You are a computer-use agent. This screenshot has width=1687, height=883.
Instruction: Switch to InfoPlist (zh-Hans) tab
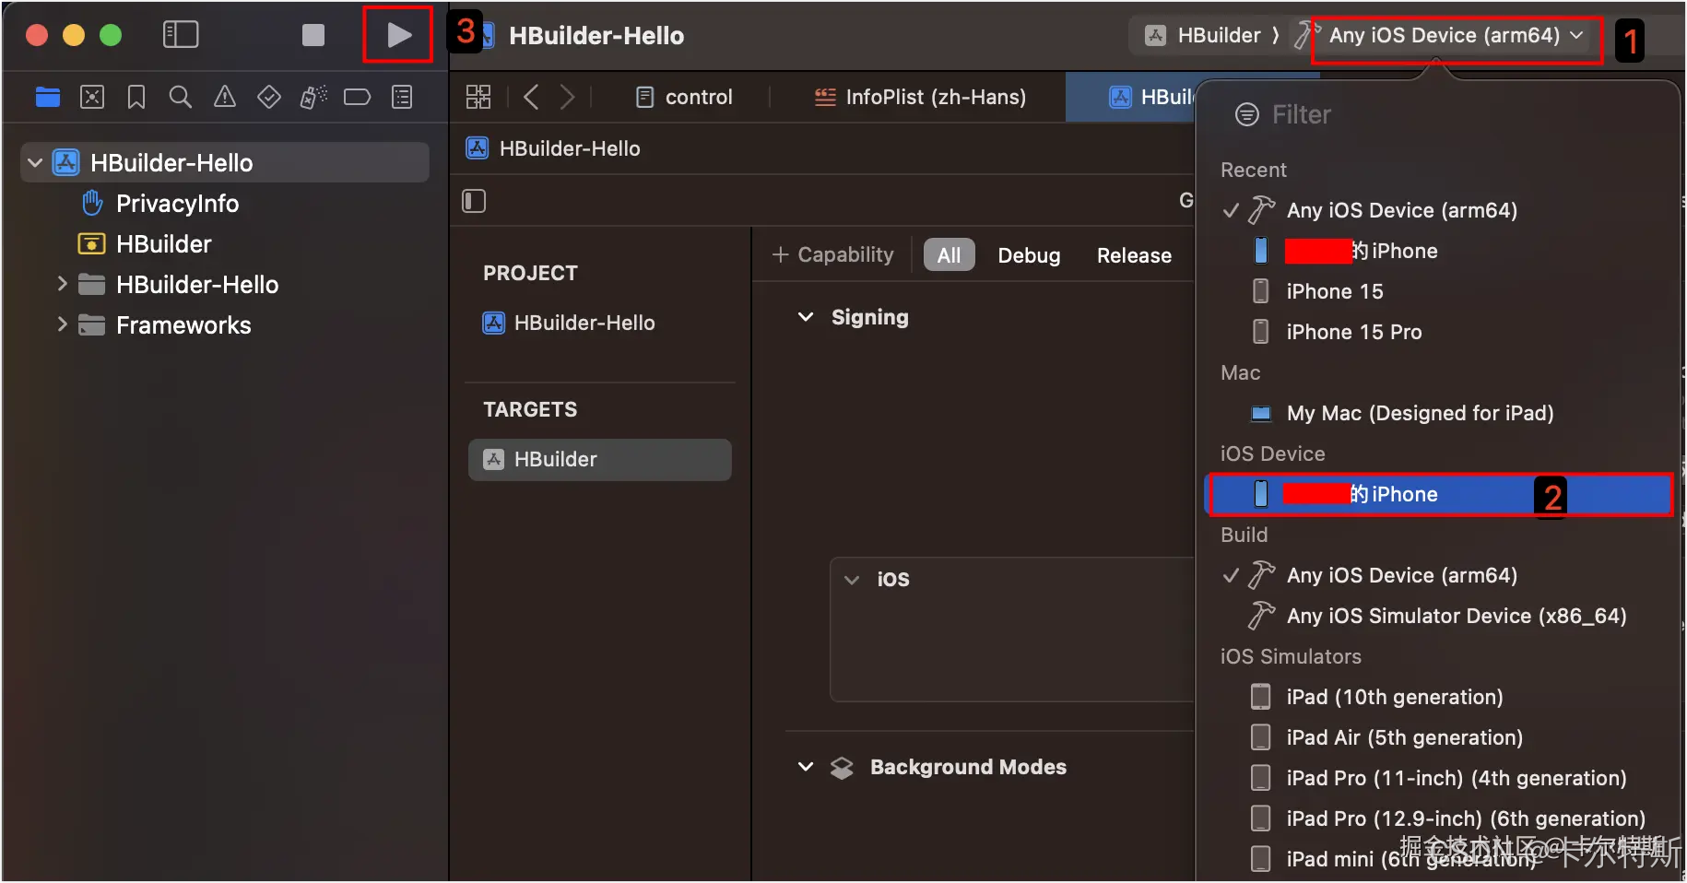tap(920, 97)
